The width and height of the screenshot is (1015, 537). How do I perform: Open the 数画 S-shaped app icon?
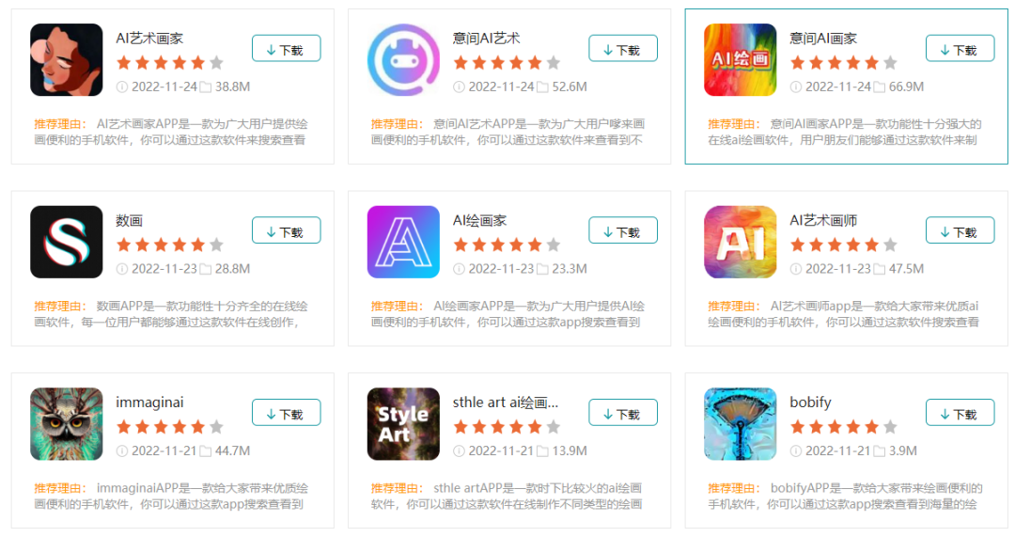point(66,242)
